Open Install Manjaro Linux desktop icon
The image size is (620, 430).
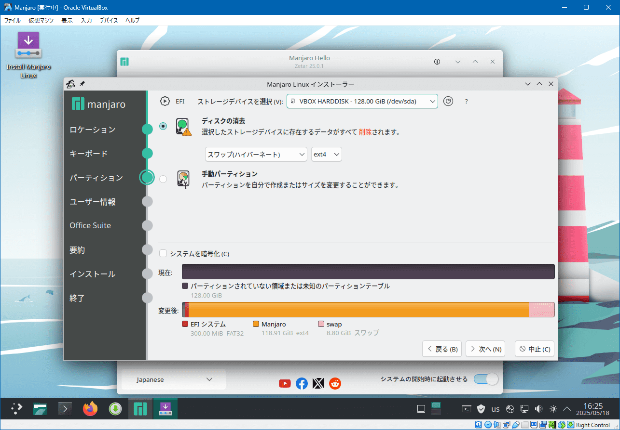(x=28, y=54)
